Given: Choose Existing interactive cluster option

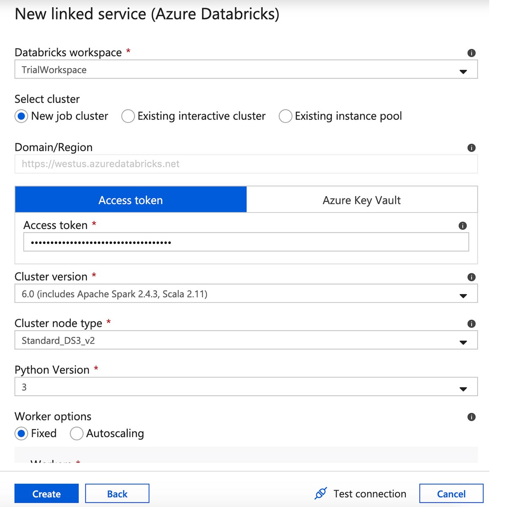Looking at the screenshot, I should coord(128,116).
